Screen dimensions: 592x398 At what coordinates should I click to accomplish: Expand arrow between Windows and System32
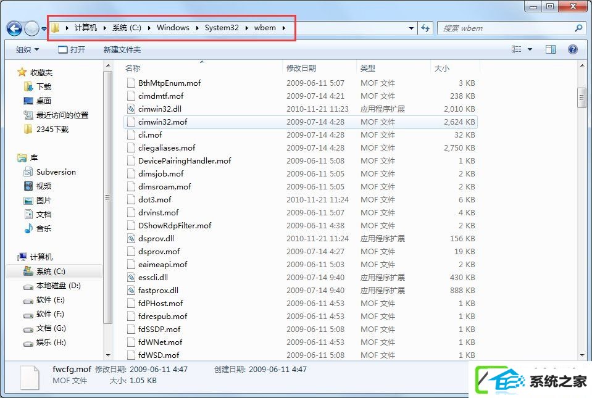197,28
